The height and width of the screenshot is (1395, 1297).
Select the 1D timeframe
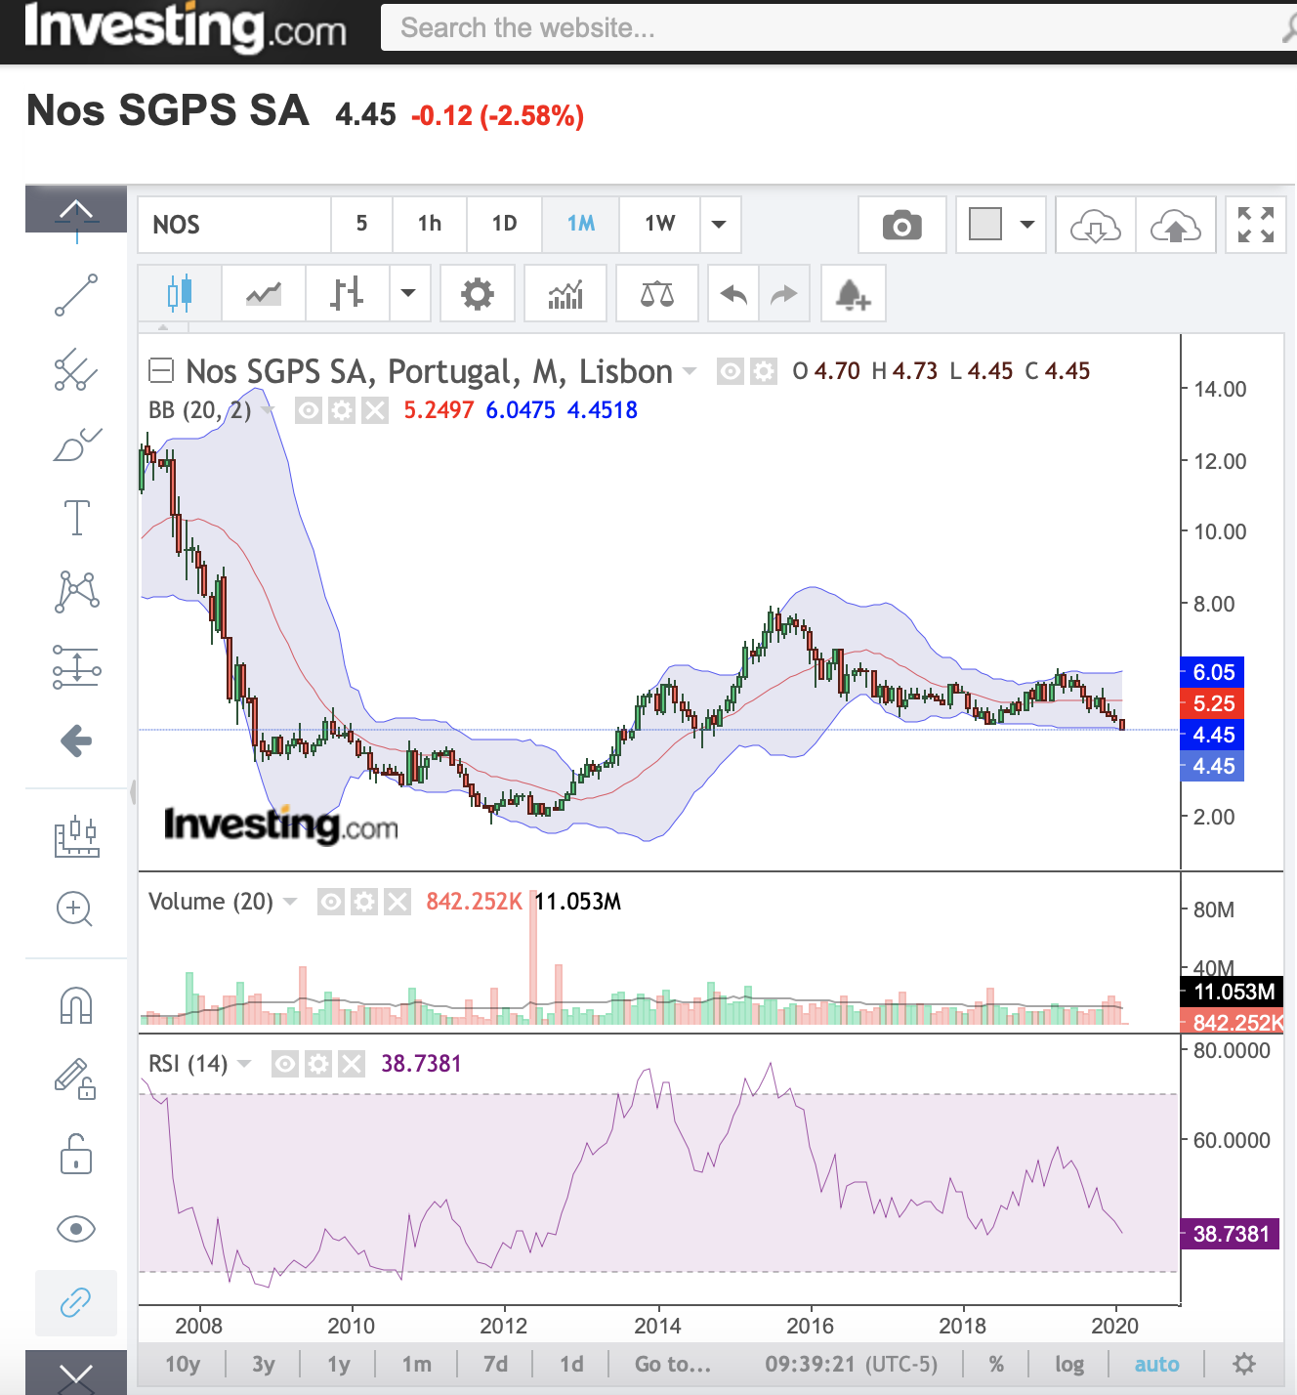coord(504,225)
